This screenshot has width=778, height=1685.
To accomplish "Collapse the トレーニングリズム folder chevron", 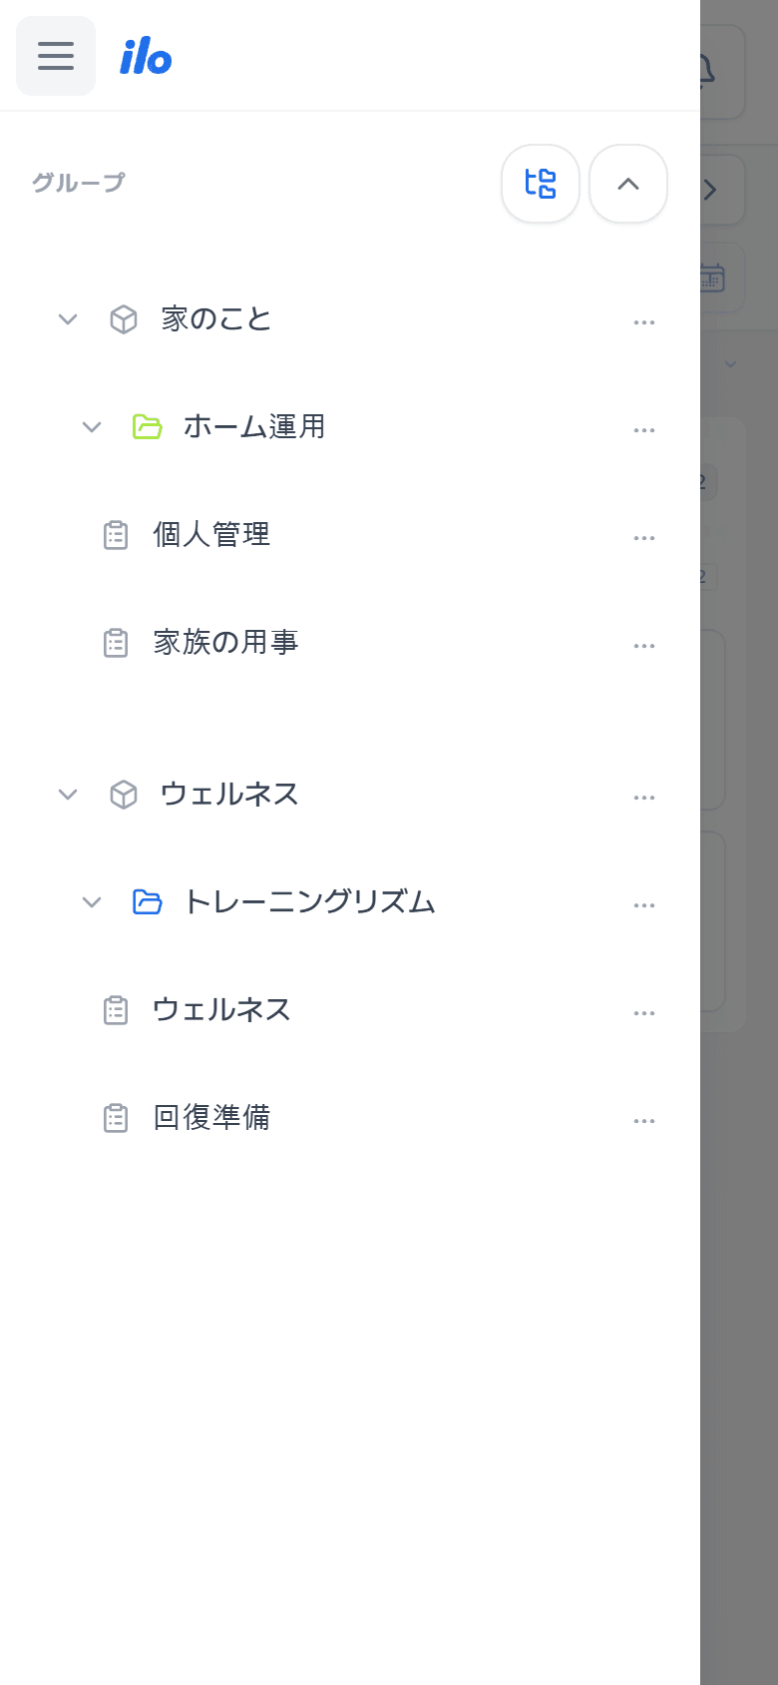I will (92, 902).
